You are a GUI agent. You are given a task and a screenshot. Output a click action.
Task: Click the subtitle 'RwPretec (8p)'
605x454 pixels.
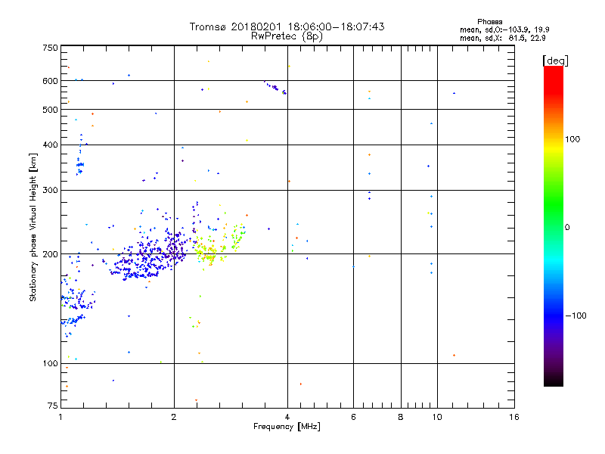[x=287, y=36]
